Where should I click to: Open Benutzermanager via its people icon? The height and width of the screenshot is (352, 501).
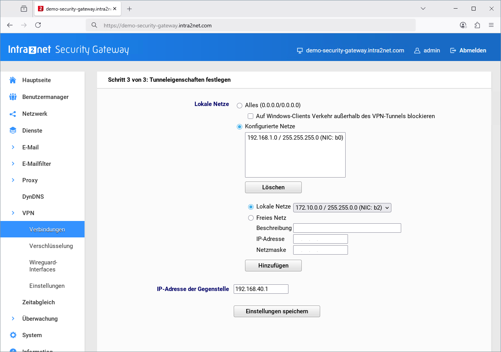click(12, 97)
